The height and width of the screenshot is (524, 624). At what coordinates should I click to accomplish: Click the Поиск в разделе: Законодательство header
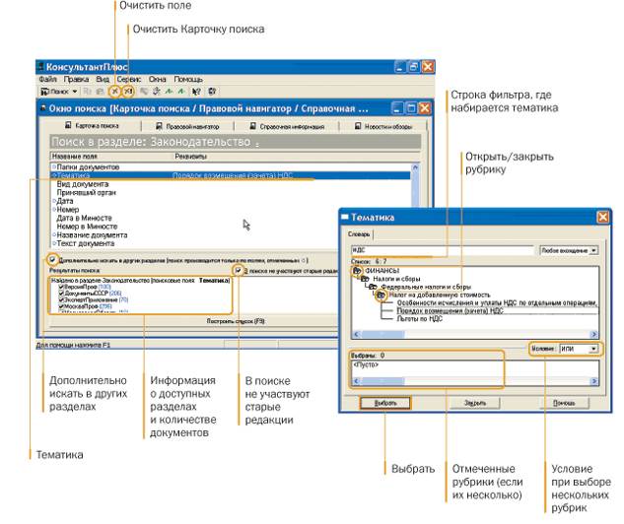click(236, 142)
